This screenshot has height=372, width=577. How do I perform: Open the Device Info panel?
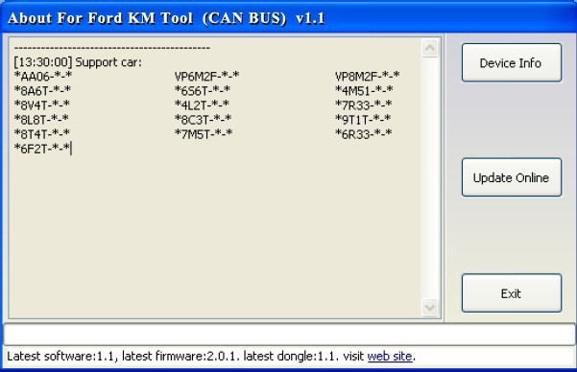pos(512,62)
